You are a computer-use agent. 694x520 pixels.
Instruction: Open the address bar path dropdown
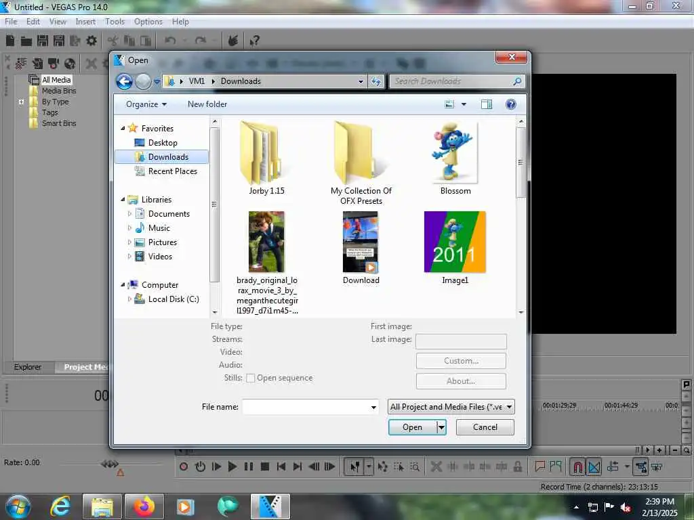point(361,81)
